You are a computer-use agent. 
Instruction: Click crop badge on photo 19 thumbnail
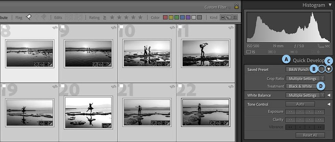46,124
